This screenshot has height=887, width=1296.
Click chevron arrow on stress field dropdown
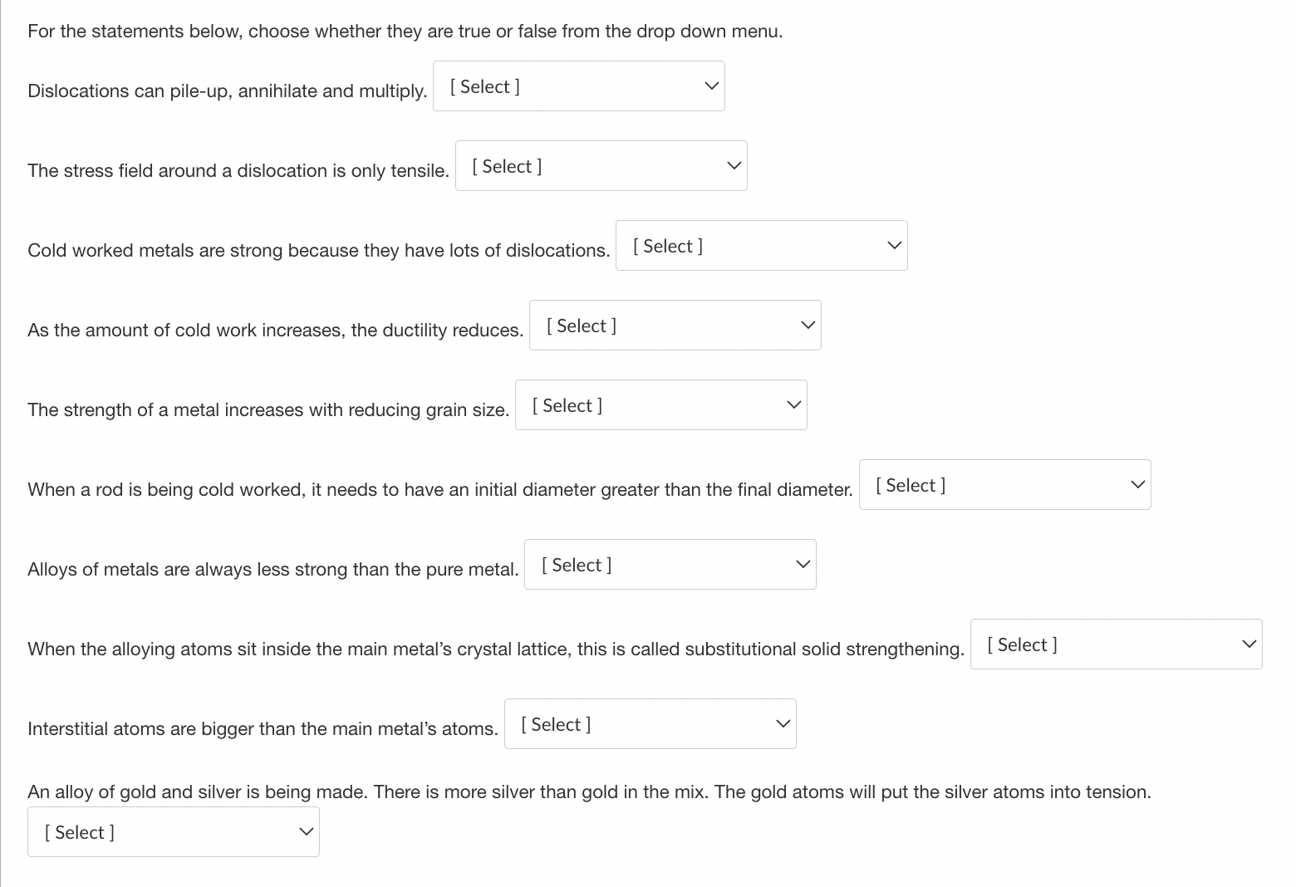coord(734,165)
